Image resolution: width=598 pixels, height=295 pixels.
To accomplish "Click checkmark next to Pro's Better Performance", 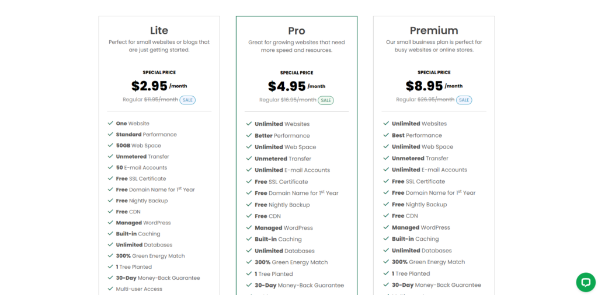I will [x=249, y=135].
